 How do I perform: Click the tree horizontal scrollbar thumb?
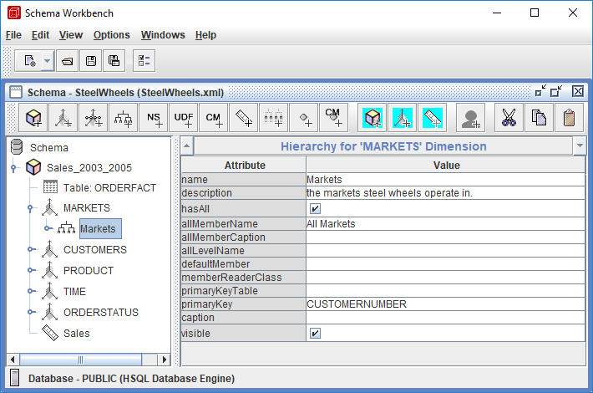pyautogui.click(x=80, y=360)
